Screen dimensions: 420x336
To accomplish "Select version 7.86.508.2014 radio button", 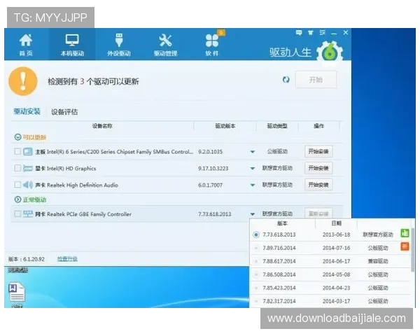I will coord(256,274).
